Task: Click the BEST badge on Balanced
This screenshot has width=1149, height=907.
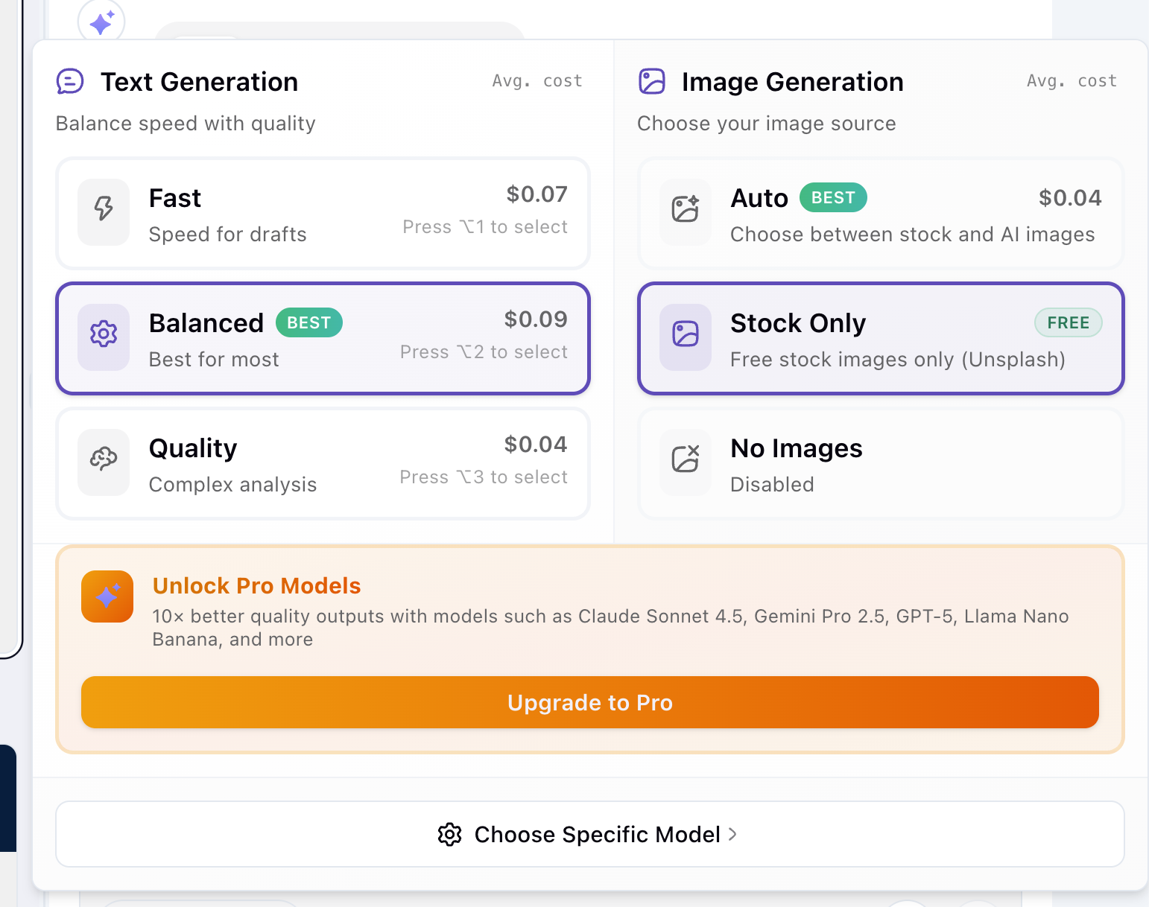Action: point(308,322)
